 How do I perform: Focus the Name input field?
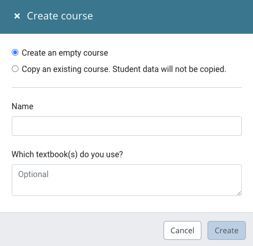127,126
